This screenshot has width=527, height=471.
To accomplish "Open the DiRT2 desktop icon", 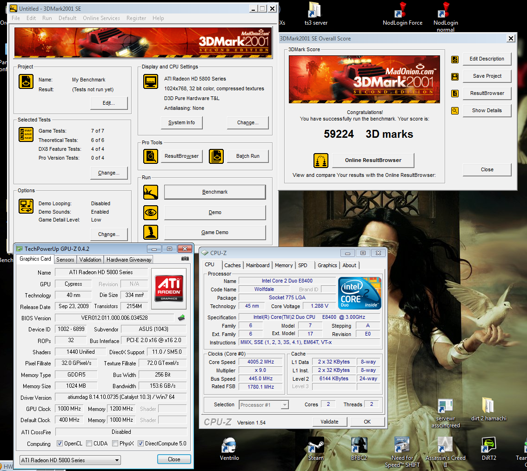I will [x=489, y=449].
